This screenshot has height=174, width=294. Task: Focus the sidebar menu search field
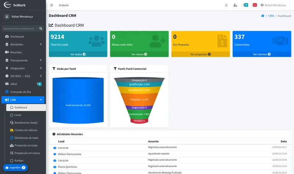(20, 29)
